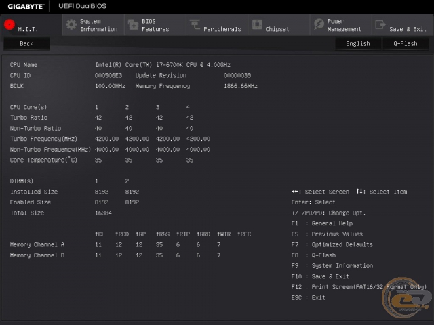Click the Enabled Size label
The height and width of the screenshot is (325, 434).
[31, 202]
